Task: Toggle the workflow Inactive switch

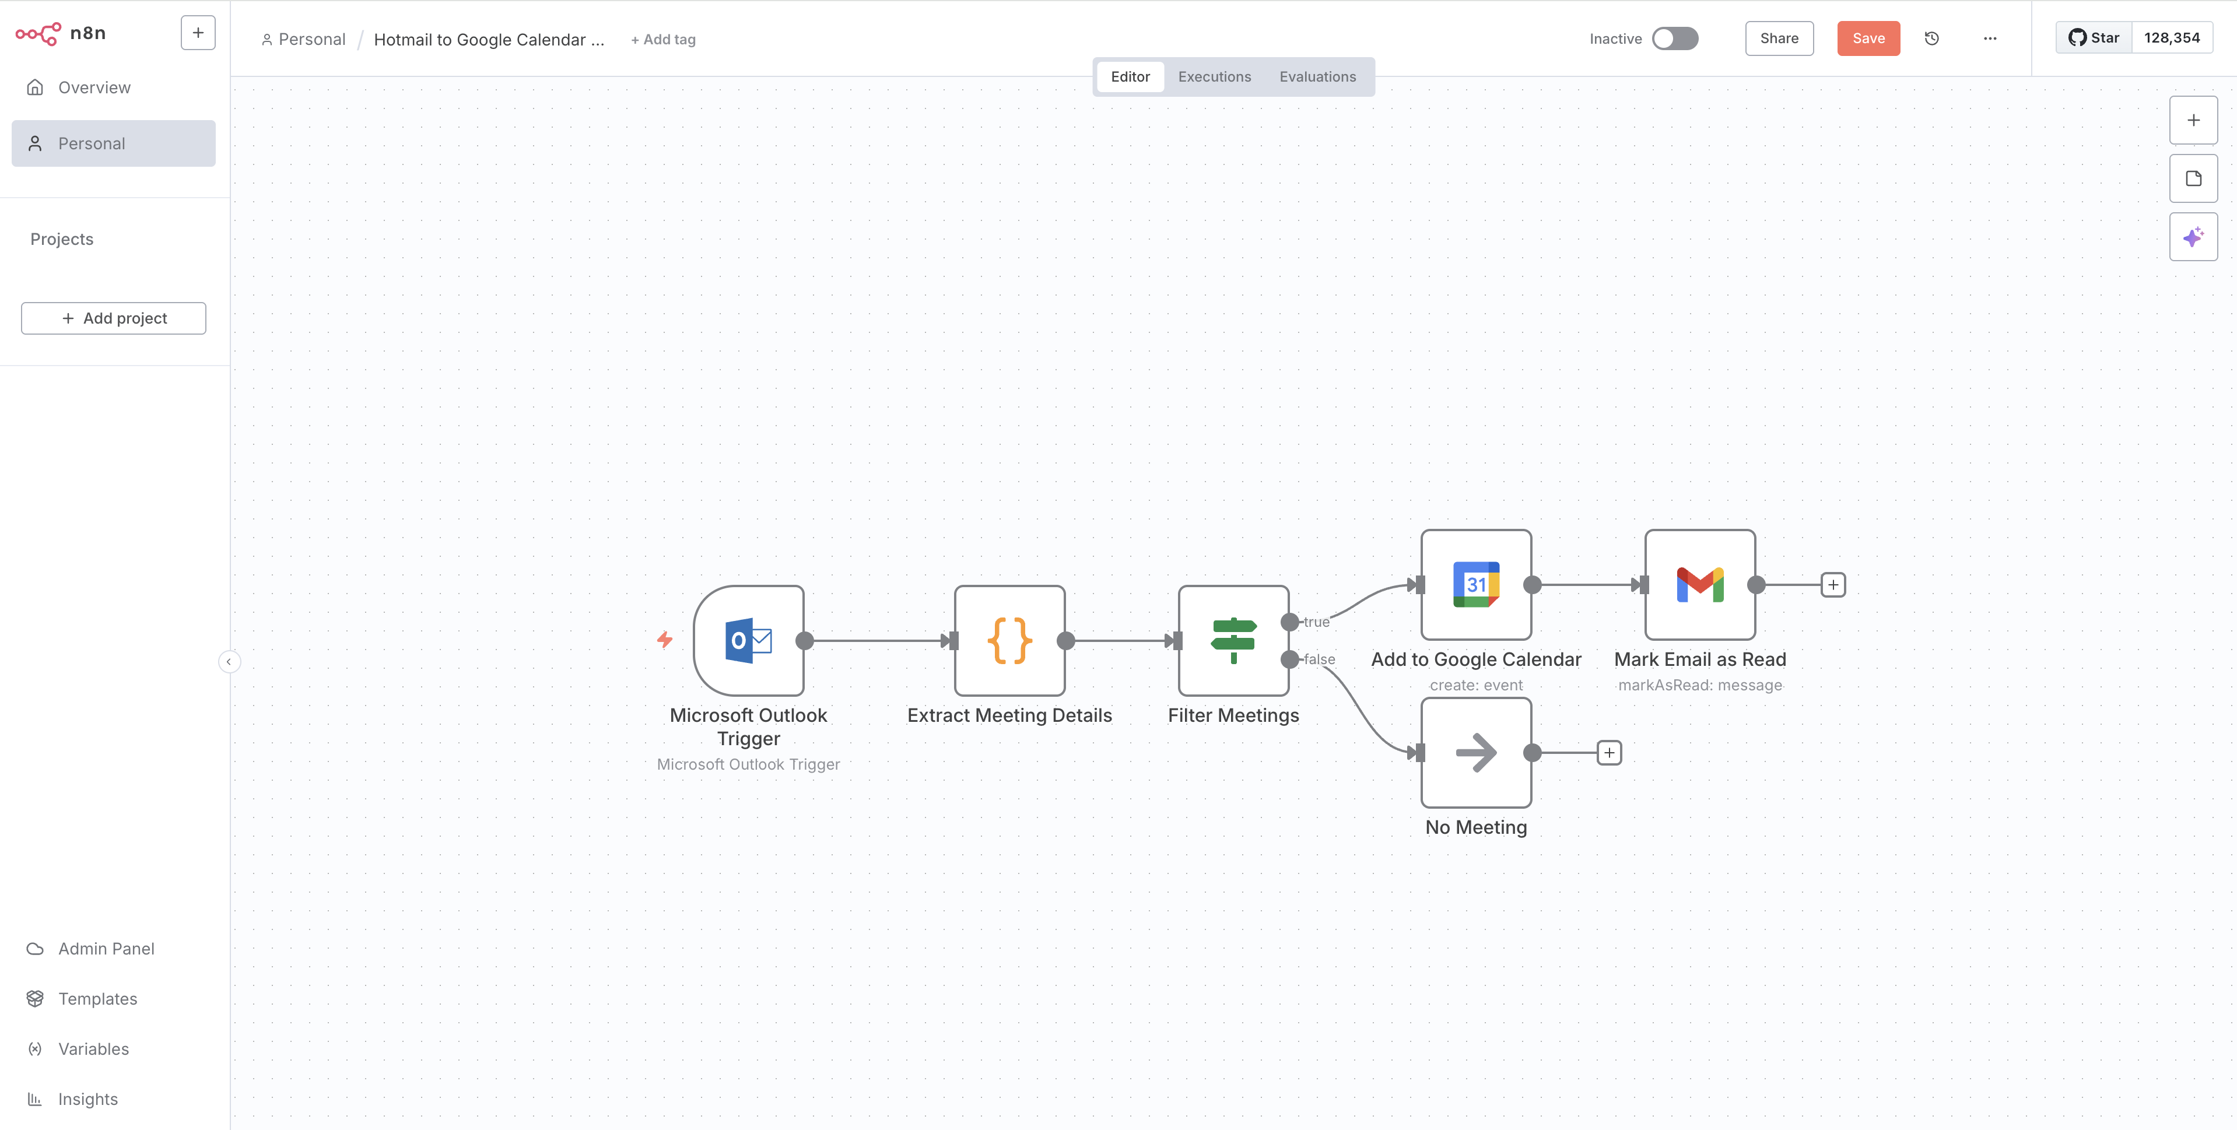Action: 1674,38
